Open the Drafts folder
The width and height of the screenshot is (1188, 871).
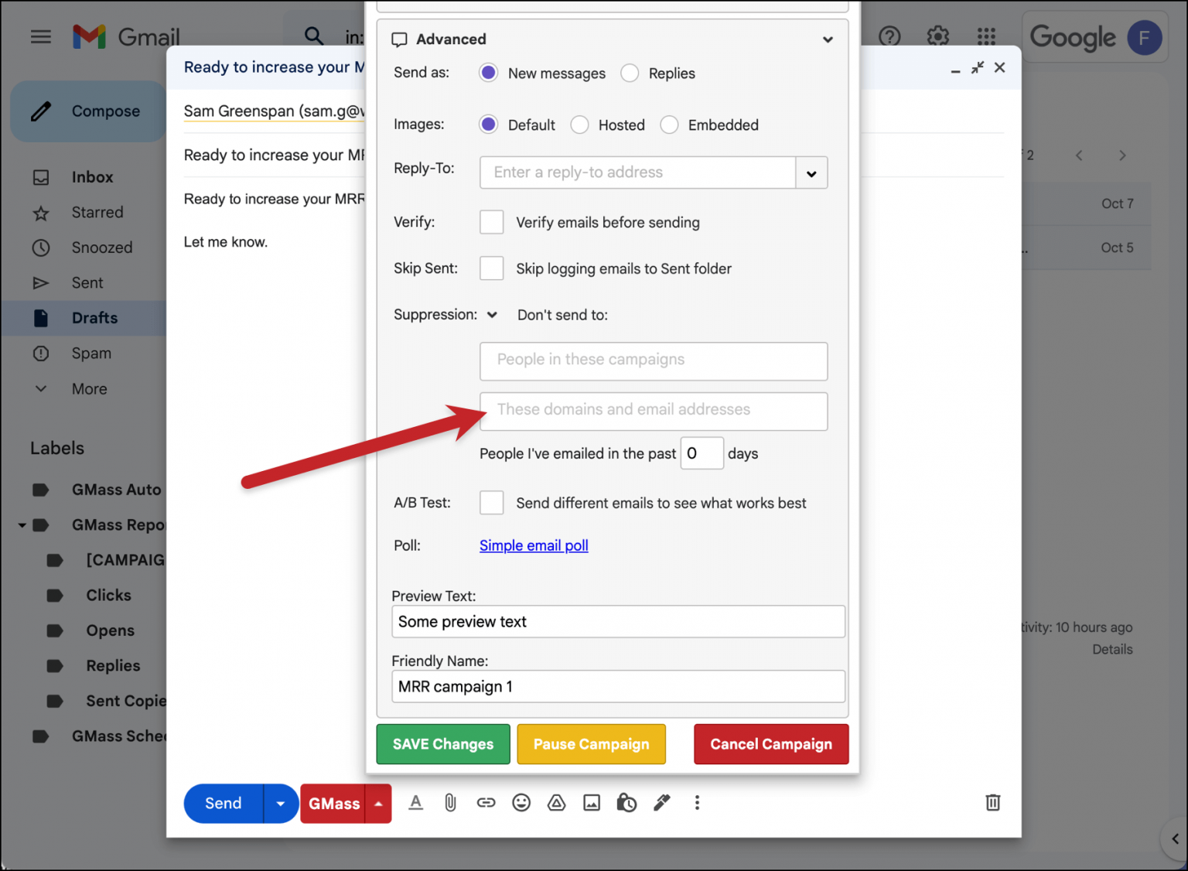94,318
